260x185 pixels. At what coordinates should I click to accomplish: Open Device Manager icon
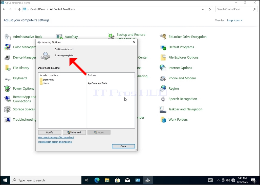[x=8, y=58]
